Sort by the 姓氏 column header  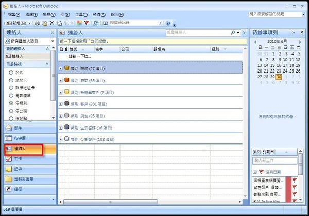pos(81,49)
